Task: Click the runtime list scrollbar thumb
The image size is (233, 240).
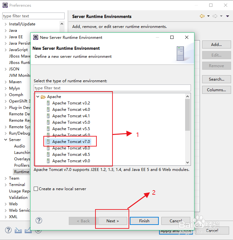Action: point(188,115)
